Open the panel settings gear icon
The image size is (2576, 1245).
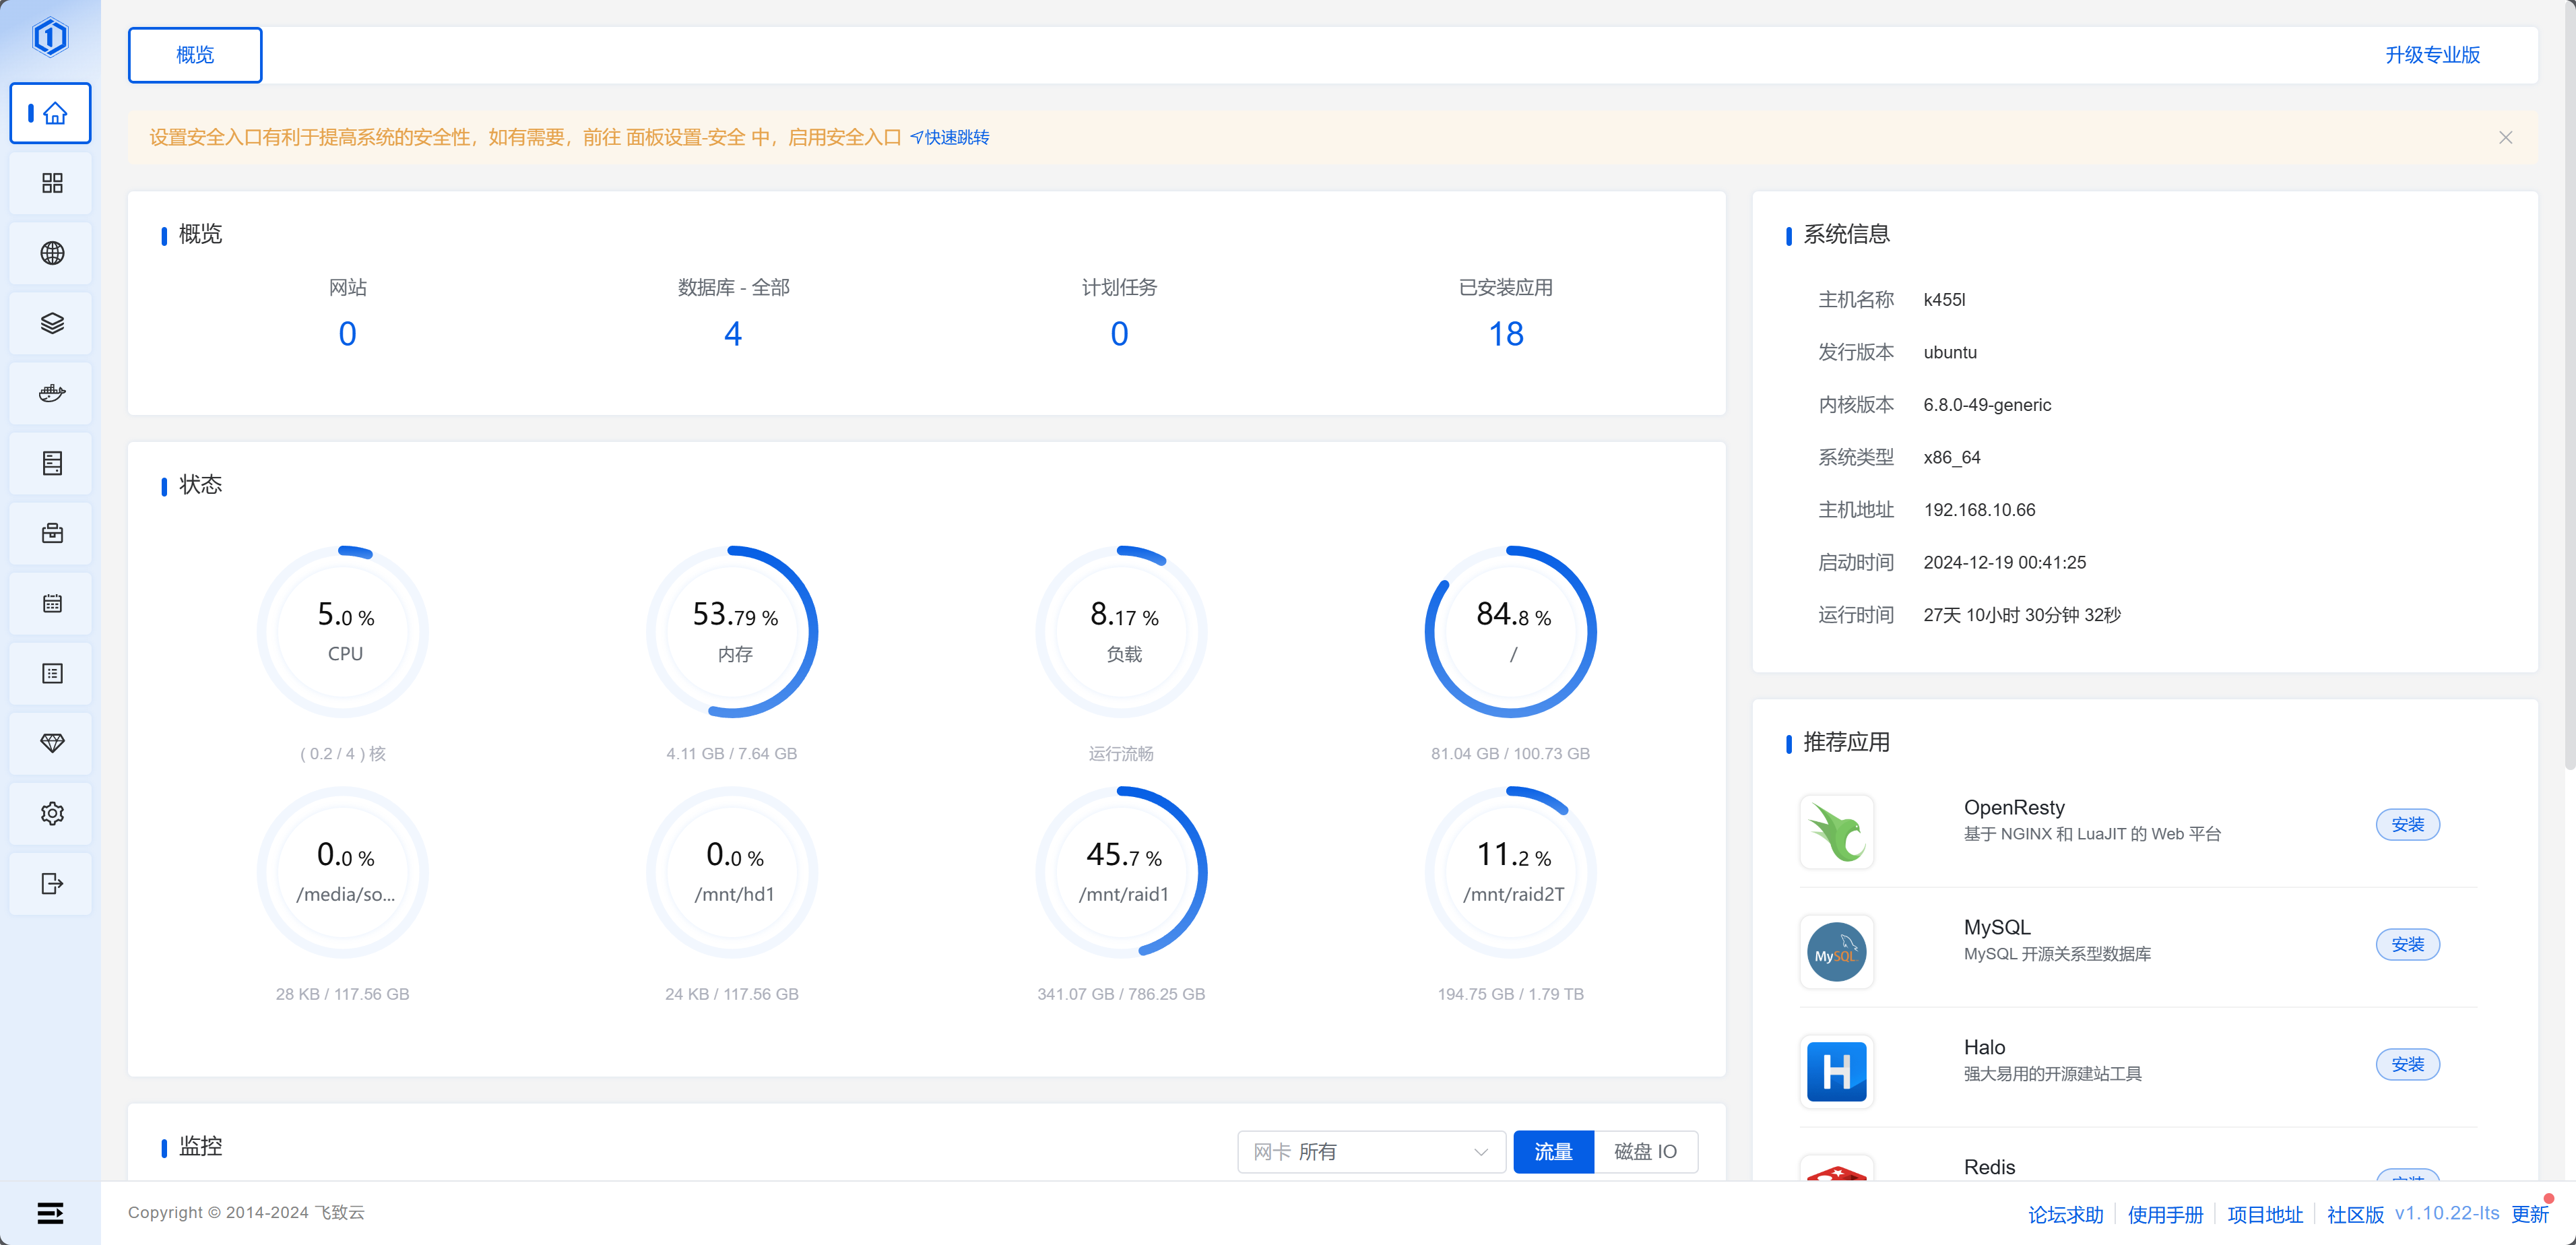pyautogui.click(x=52, y=813)
